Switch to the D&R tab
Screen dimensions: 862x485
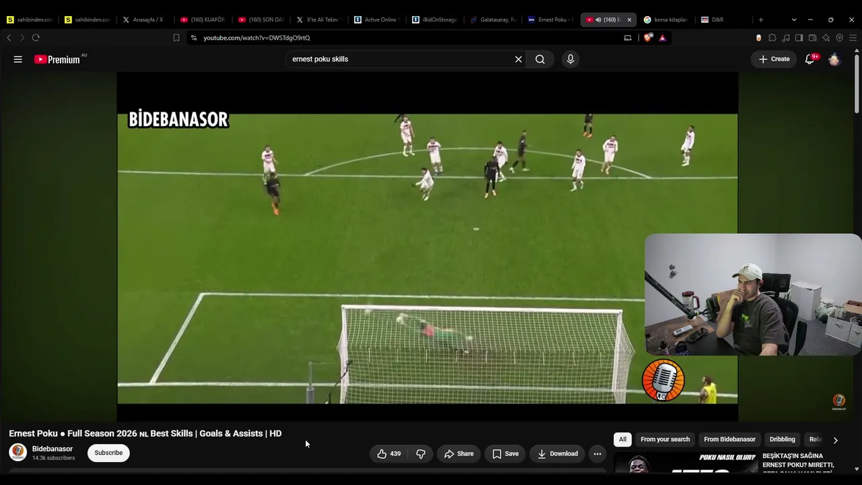pyautogui.click(x=724, y=20)
